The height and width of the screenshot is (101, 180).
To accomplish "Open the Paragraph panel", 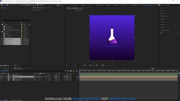I will (163, 25).
